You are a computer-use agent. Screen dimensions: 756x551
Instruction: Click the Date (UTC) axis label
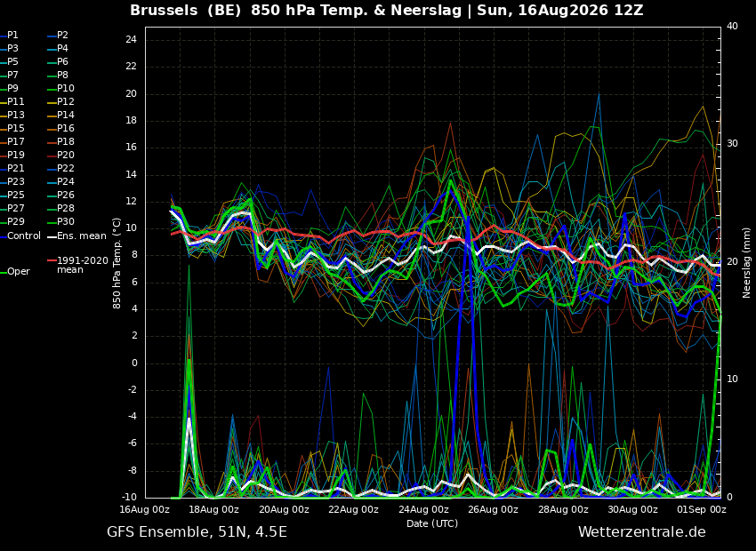[x=432, y=523]
